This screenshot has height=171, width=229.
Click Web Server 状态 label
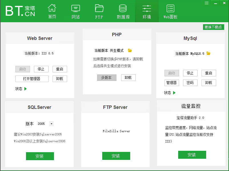coord(19,89)
